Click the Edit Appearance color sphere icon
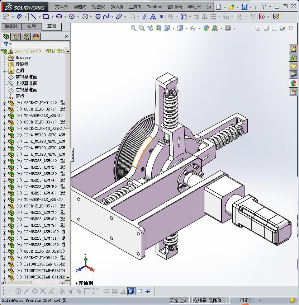This screenshot has height=305, width=299. [x=207, y=28]
